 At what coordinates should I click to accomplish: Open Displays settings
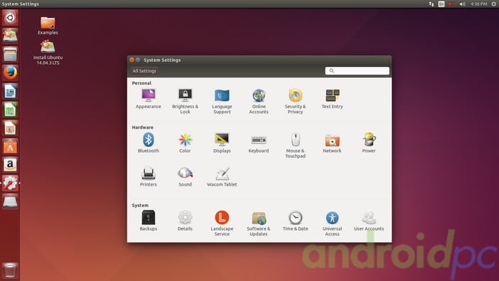click(222, 144)
